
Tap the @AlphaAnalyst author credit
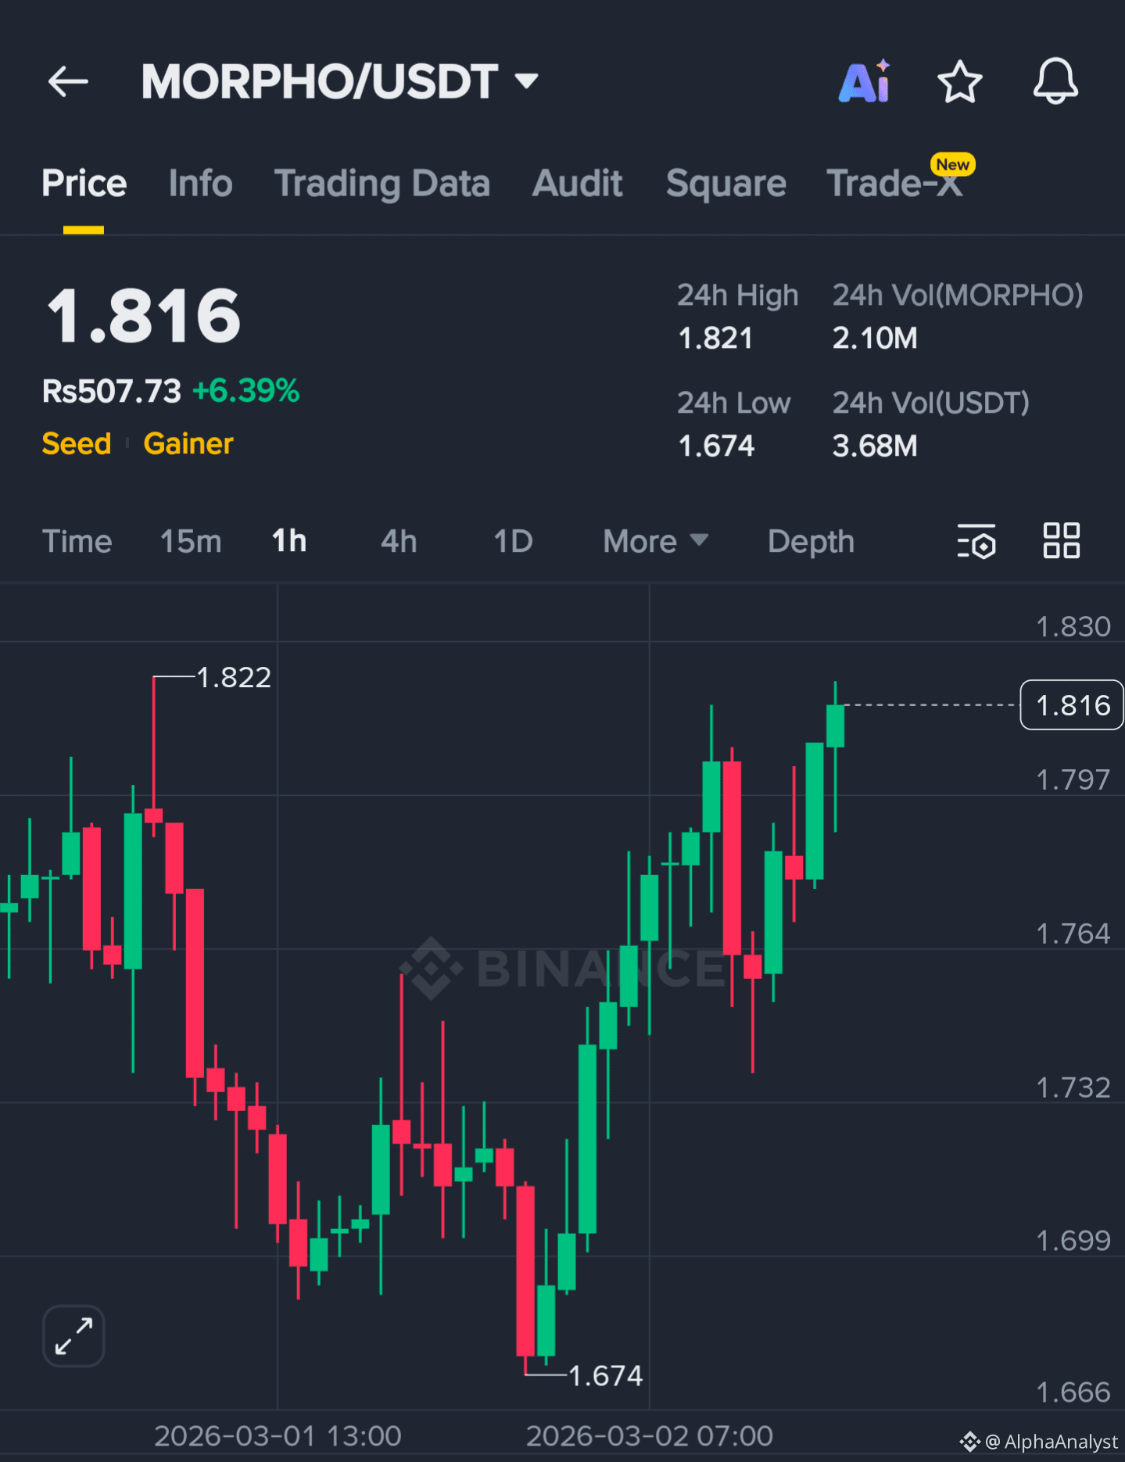click(1040, 1442)
